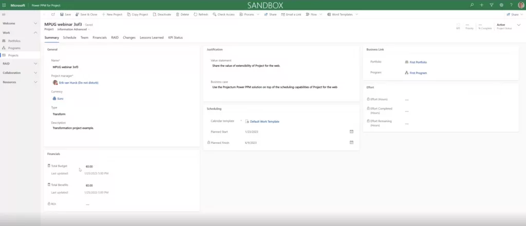The image size is (526, 226).
Task: Open the Default Work Template link
Action: (x=265, y=121)
